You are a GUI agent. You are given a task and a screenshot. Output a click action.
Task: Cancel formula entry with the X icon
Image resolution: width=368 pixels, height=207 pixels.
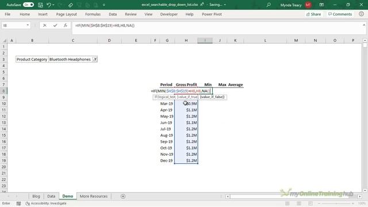(x=45, y=25)
